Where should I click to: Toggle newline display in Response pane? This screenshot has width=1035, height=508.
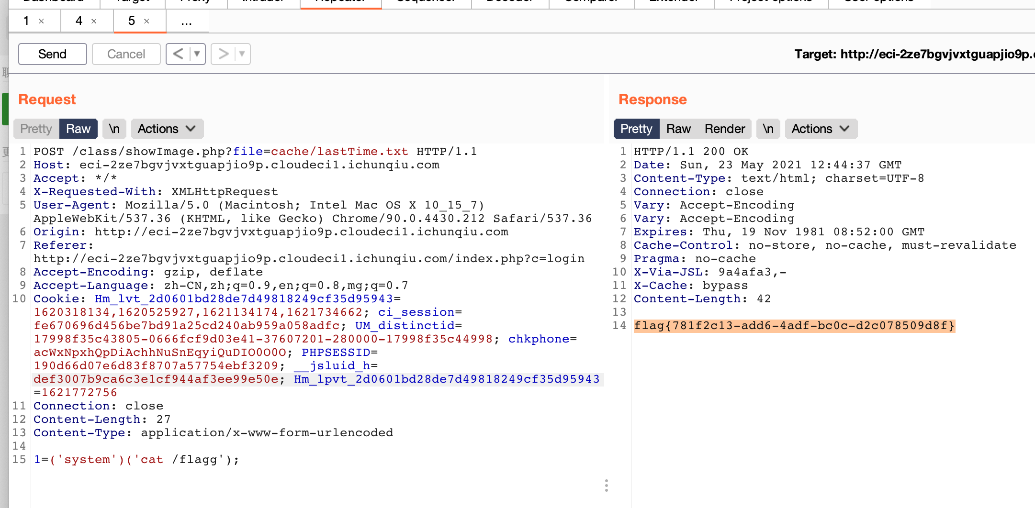[768, 129]
